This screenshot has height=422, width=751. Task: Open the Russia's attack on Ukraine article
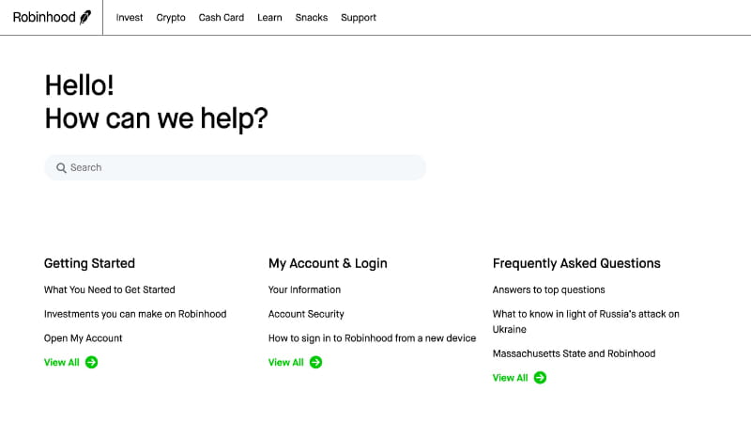point(586,321)
